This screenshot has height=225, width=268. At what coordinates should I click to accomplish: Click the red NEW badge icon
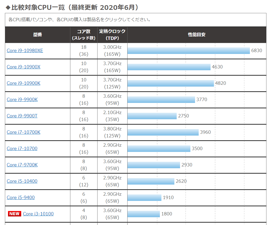14,214
